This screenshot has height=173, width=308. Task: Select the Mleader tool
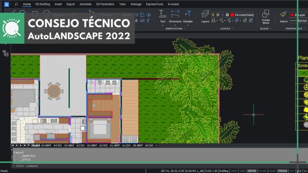click(188, 16)
